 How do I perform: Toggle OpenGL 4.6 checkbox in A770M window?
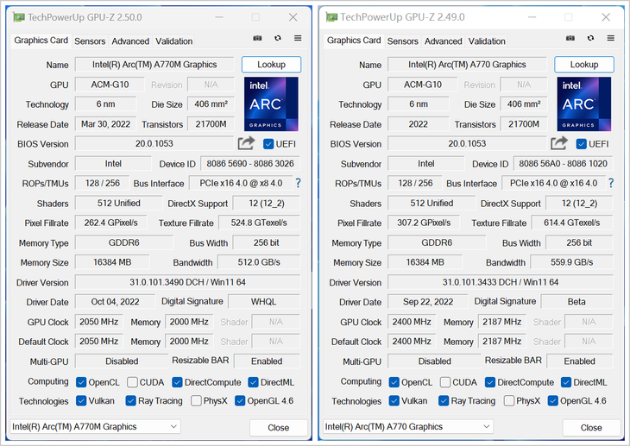[x=240, y=400]
